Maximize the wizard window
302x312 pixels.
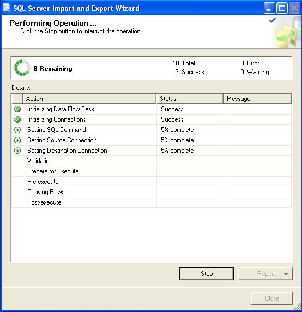coord(282,8)
